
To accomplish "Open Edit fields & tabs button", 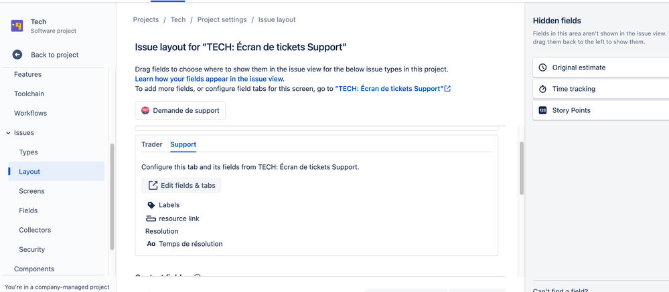I will click(181, 186).
